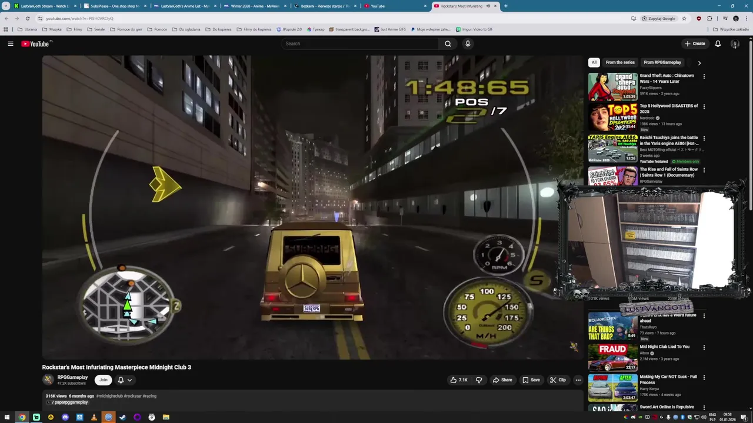Screen dimensions: 753x423
Task: Open Discord from the taskbar
Action: [x=65, y=417]
